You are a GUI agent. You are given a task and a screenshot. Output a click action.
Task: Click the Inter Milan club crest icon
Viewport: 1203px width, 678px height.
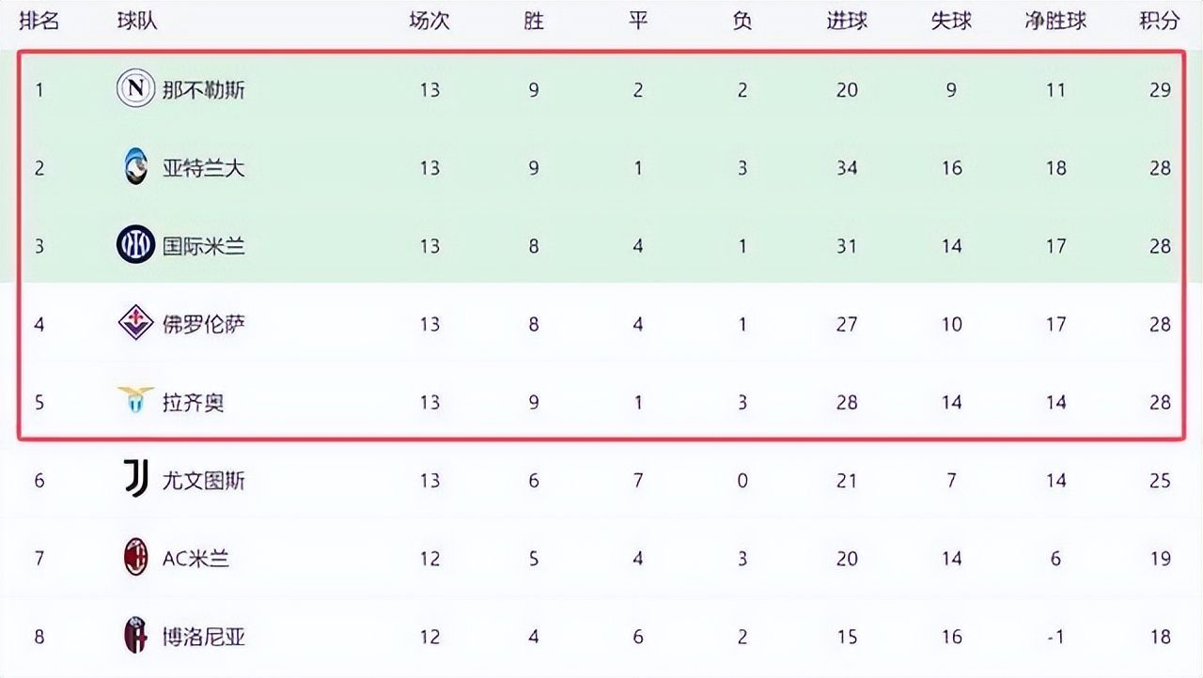(135, 246)
